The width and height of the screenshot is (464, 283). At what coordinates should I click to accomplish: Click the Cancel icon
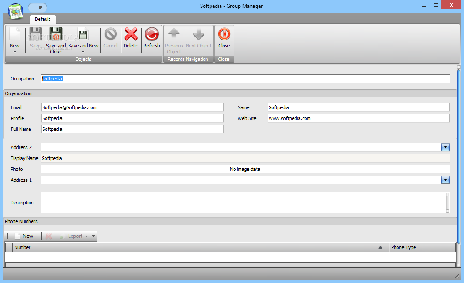110,34
